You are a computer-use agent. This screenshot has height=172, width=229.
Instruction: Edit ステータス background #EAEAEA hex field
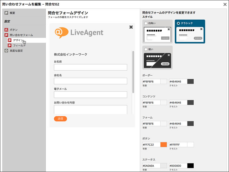click(151, 166)
